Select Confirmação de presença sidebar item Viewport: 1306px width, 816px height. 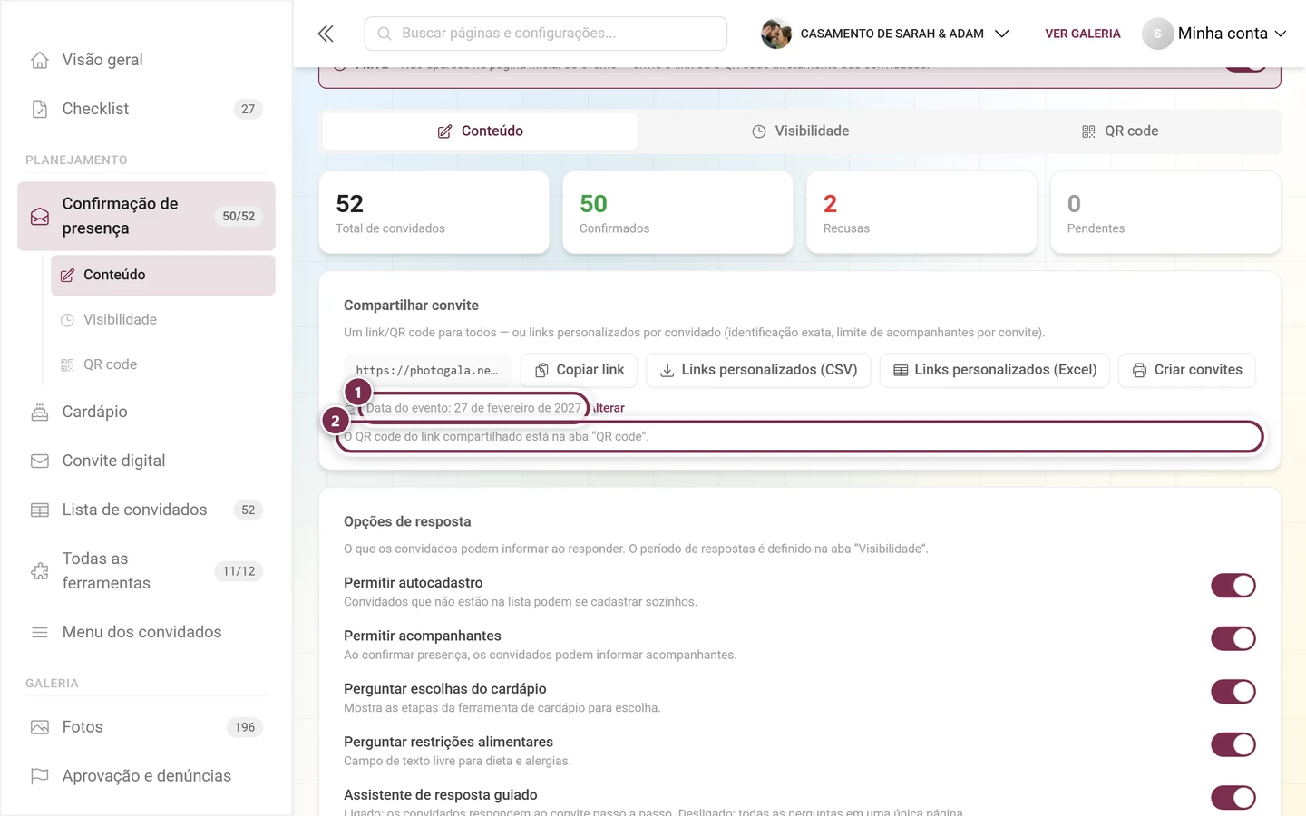pos(146,216)
